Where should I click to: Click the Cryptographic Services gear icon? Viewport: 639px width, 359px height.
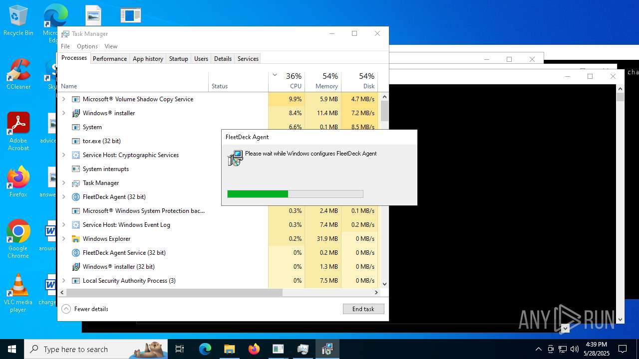click(x=76, y=155)
